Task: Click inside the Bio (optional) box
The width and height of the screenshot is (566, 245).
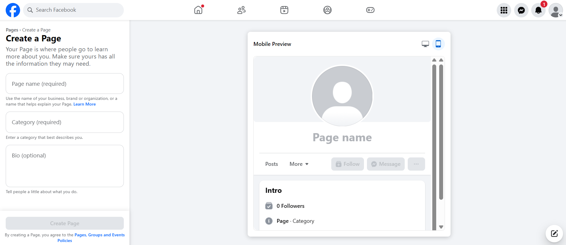Action: [65, 166]
